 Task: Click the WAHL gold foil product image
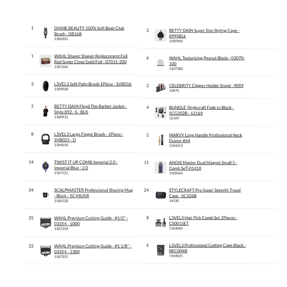[46, 61]
